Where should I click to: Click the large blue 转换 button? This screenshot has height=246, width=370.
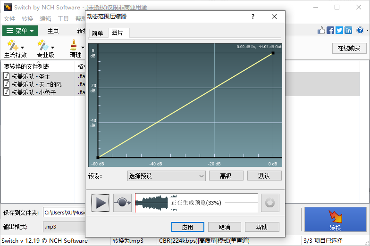pyautogui.click(x=335, y=220)
